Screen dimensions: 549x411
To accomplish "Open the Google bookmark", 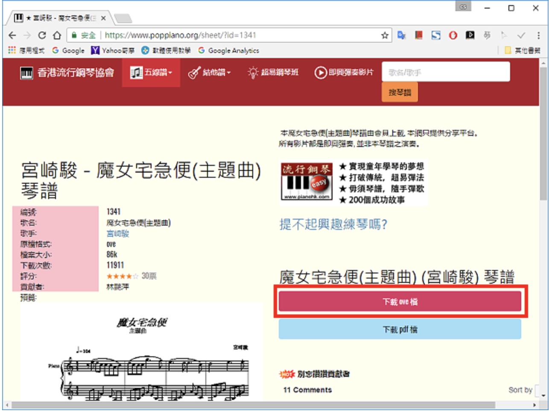I will point(69,50).
